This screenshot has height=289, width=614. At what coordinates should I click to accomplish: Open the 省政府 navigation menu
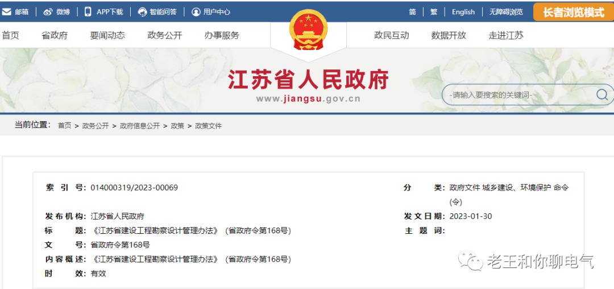(x=55, y=35)
